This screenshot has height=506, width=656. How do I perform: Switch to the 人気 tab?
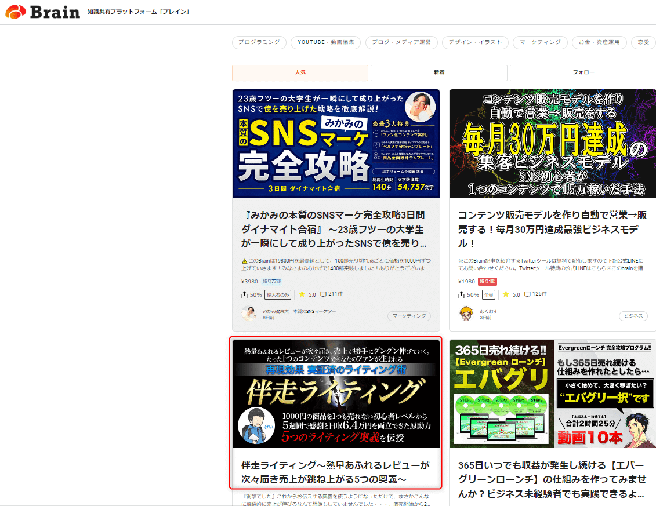300,73
